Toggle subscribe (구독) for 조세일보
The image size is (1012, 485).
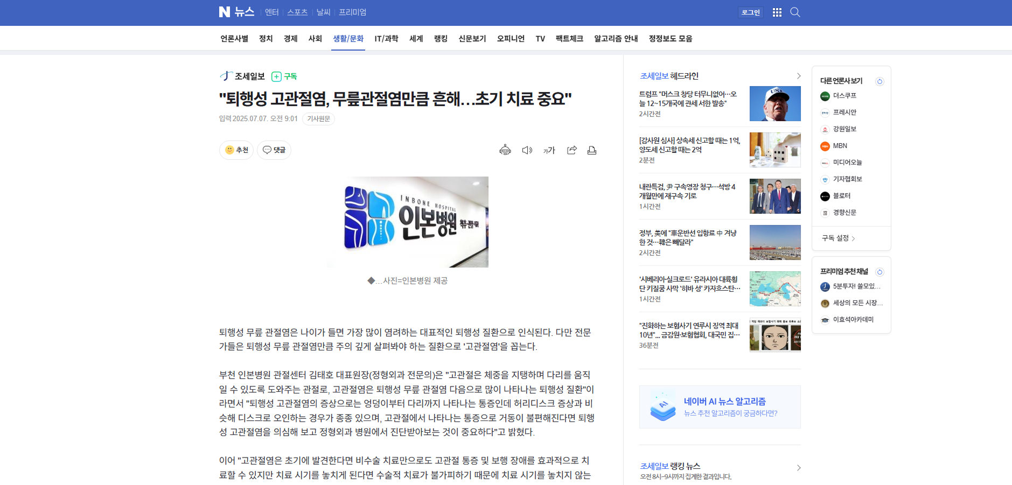click(x=284, y=76)
